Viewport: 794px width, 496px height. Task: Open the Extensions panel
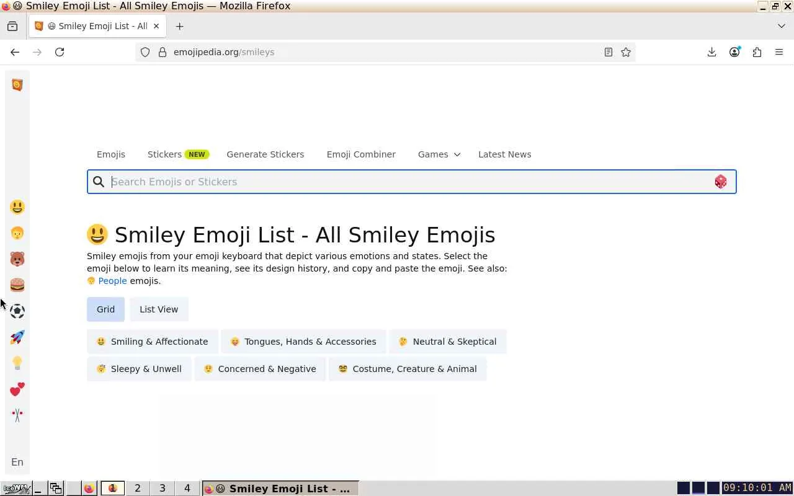(757, 52)
